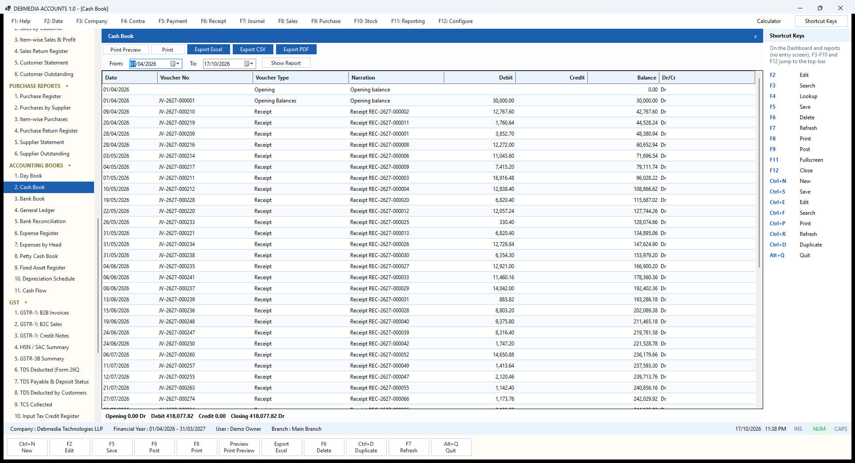Click Ctrl+F Search shortcut entry

tap(792, 213)
